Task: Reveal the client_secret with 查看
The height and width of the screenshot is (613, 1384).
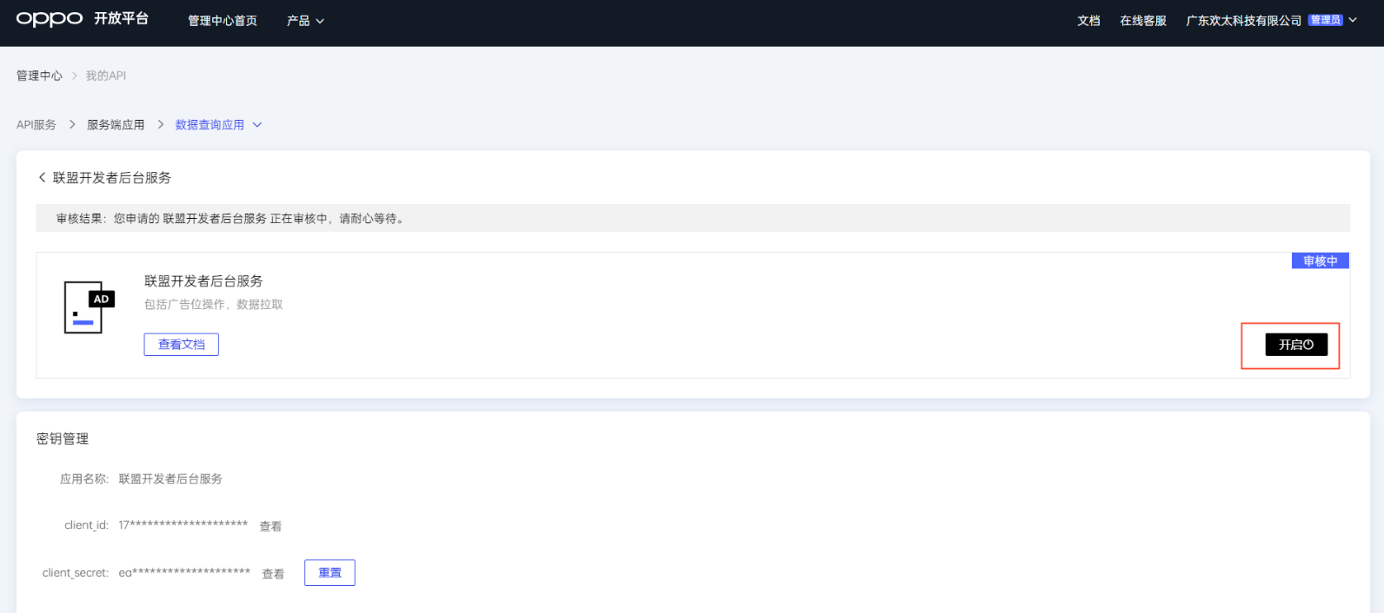Action: pos(273,574)
